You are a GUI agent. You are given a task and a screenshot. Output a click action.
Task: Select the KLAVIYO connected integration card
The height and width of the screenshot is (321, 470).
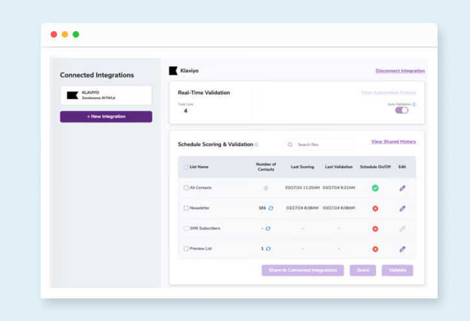(x=106, y=95)
